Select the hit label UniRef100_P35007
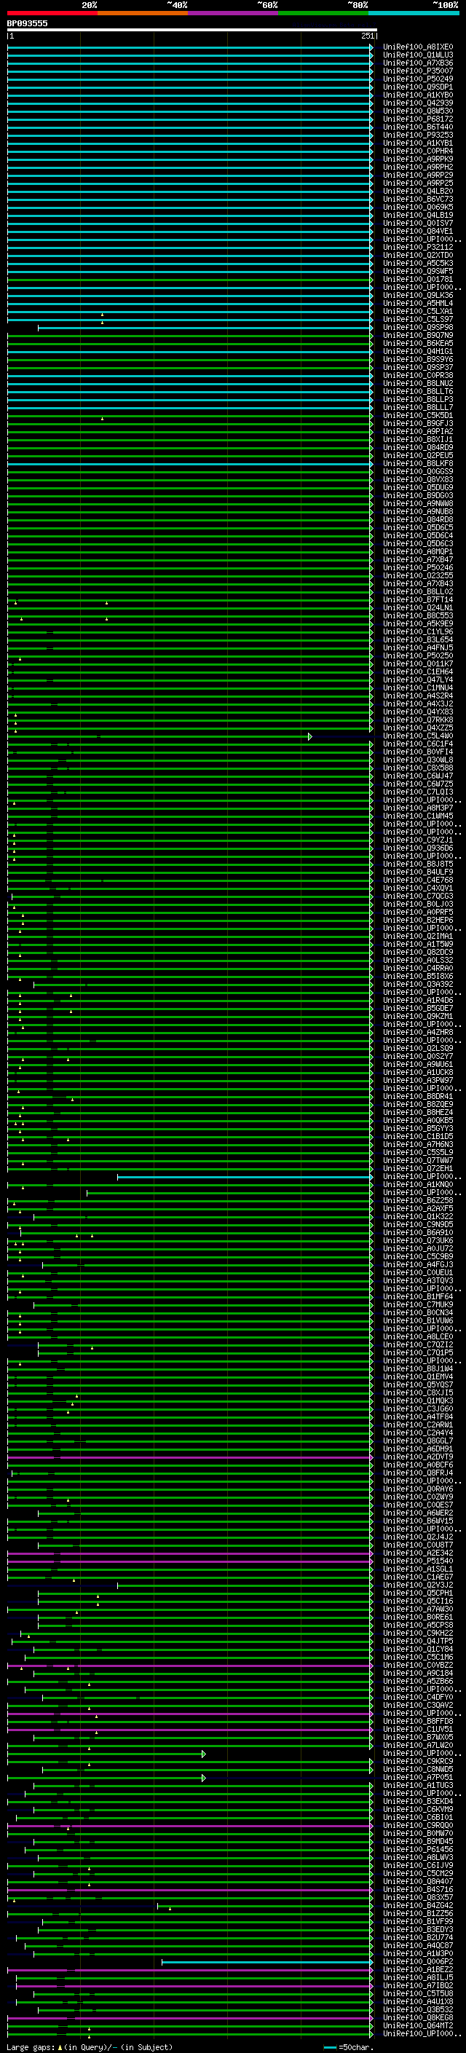The height and width of the screenshot is (2053, 466). pos(418,71)
